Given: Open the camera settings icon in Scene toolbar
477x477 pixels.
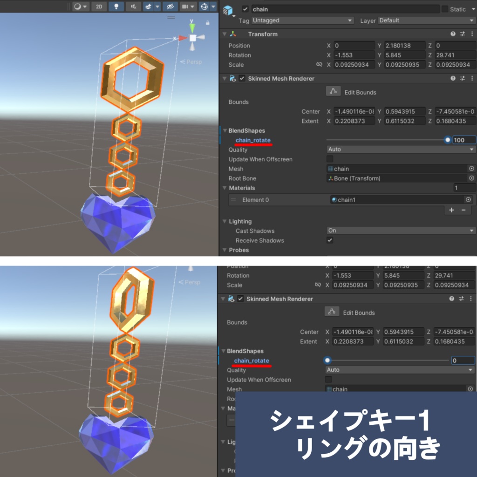Looking at the screenshot, I should coord(185,7).
